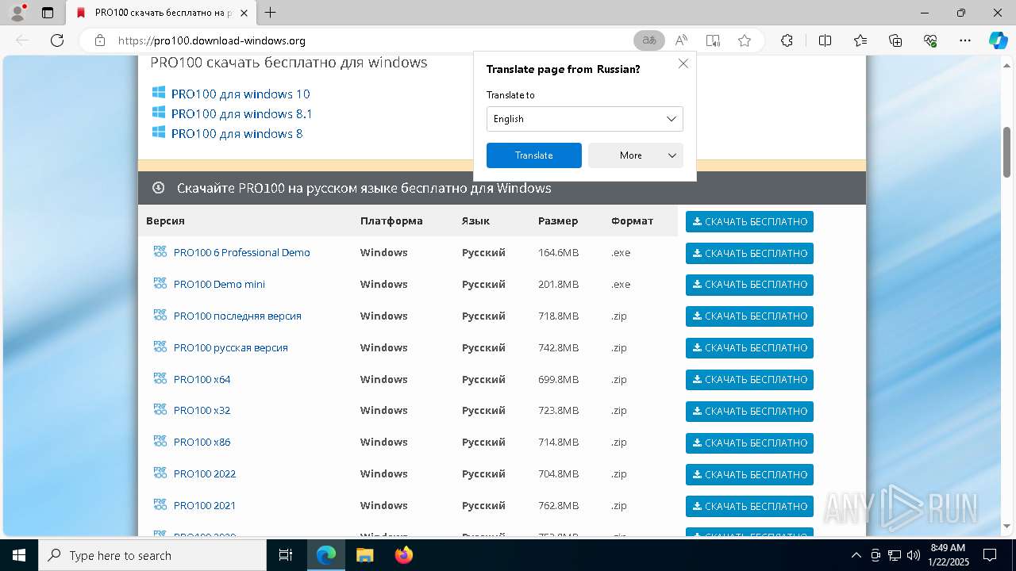Open PRO100 x64 link
This screenshot has height=571, width=1016.
point(202,379)
